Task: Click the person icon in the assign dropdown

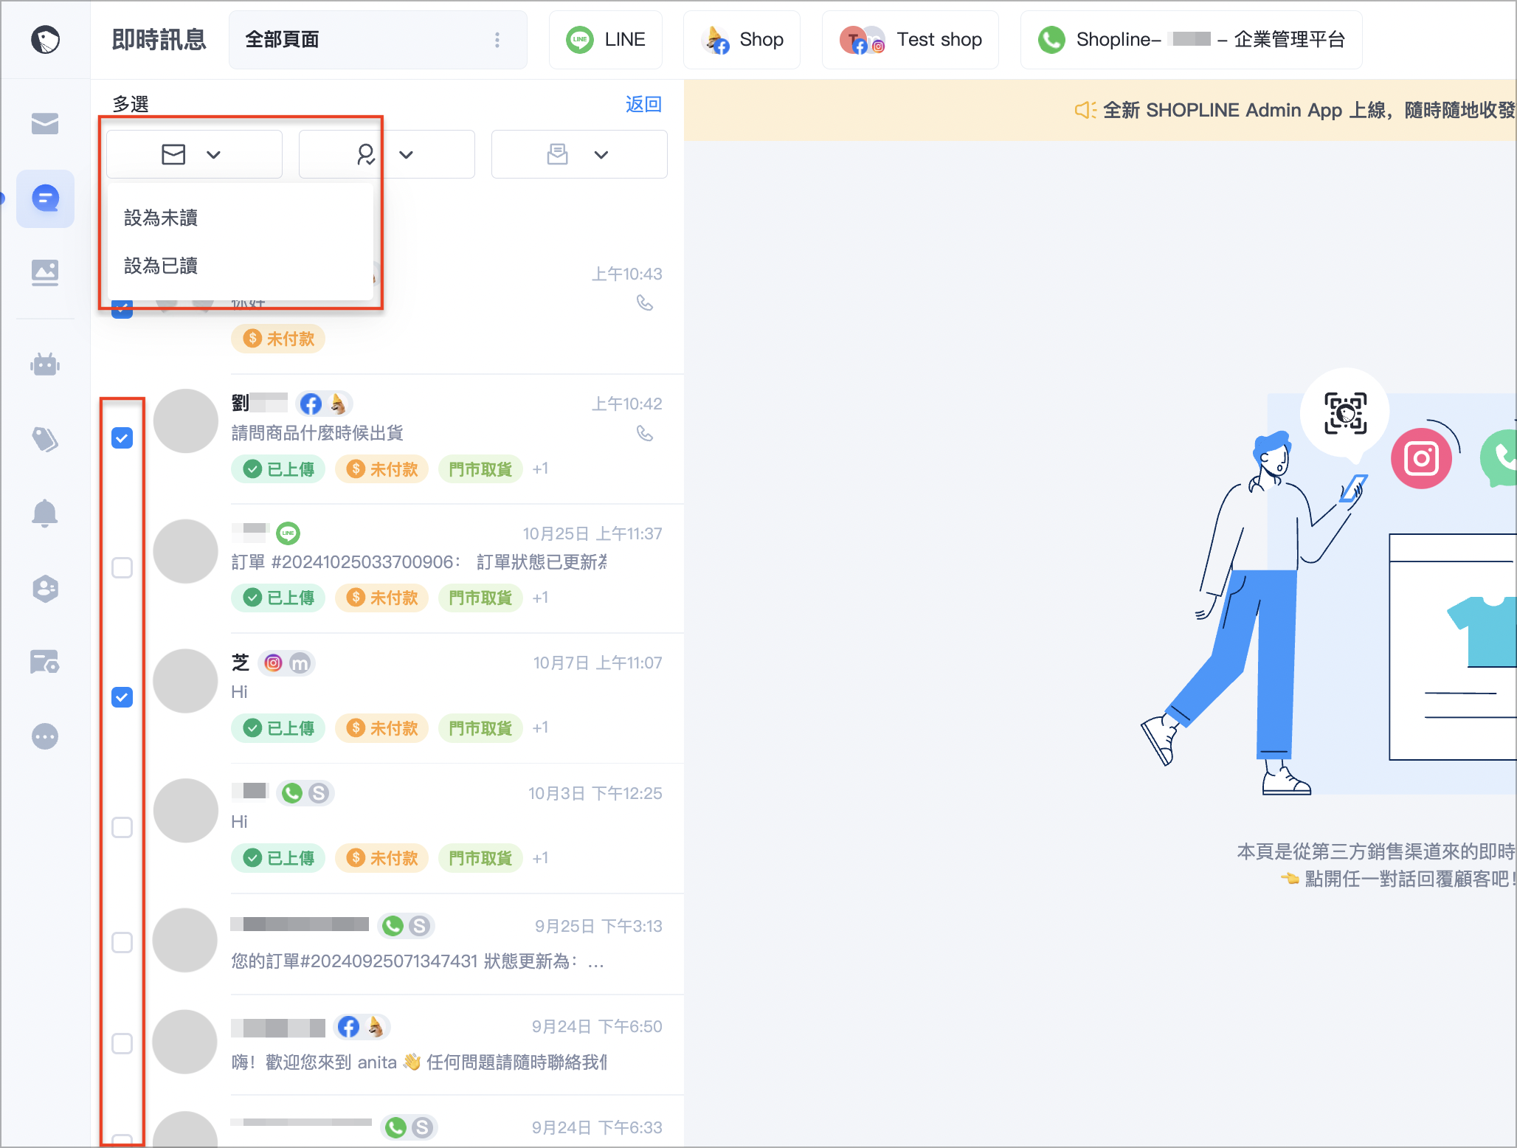Action: [x=366, y=154]
